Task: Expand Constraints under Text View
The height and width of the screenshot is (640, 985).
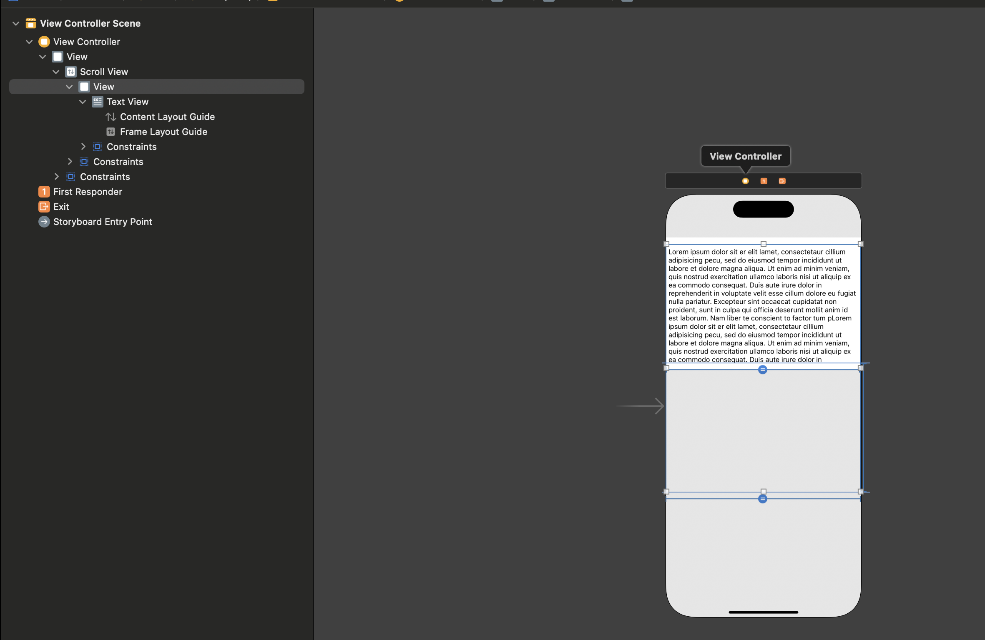Action: [83, 147]
